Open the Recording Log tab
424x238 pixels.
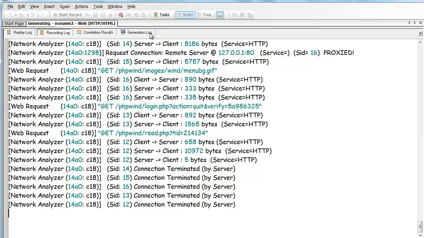(54, 32)
